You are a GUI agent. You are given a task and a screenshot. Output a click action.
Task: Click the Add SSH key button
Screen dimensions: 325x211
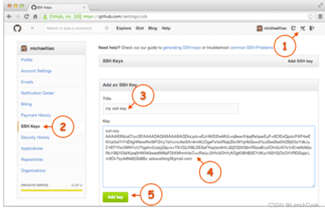(x=300, y=61)
